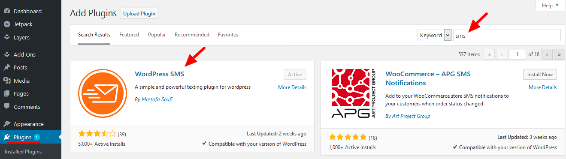Click the '1,000+ Active Installs' text

352,147
